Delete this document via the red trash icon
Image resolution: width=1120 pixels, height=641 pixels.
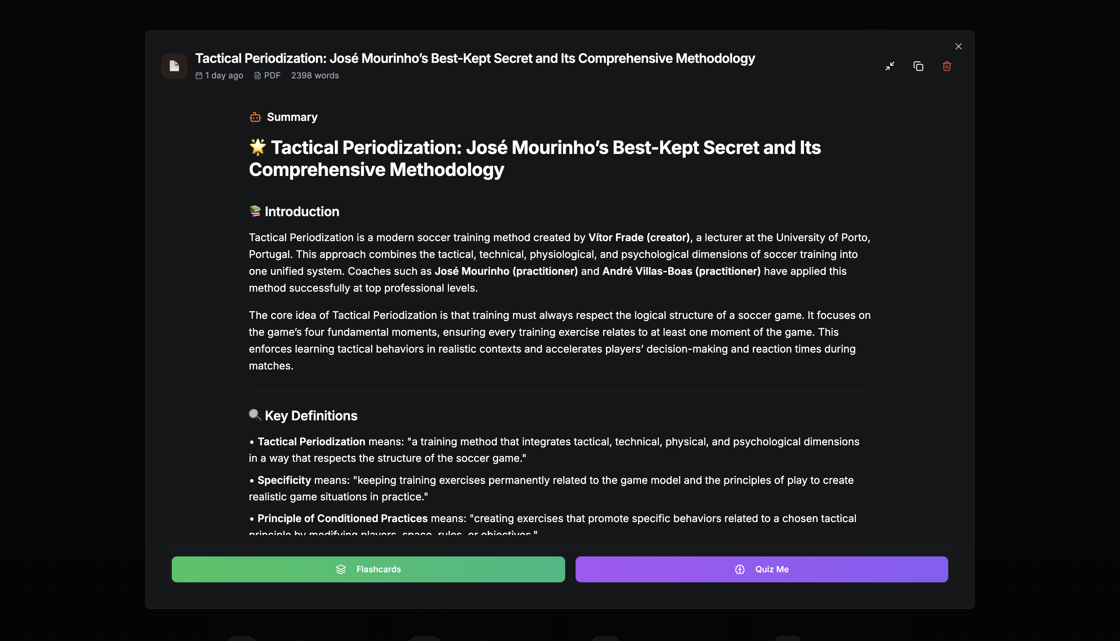coord(947,66)
